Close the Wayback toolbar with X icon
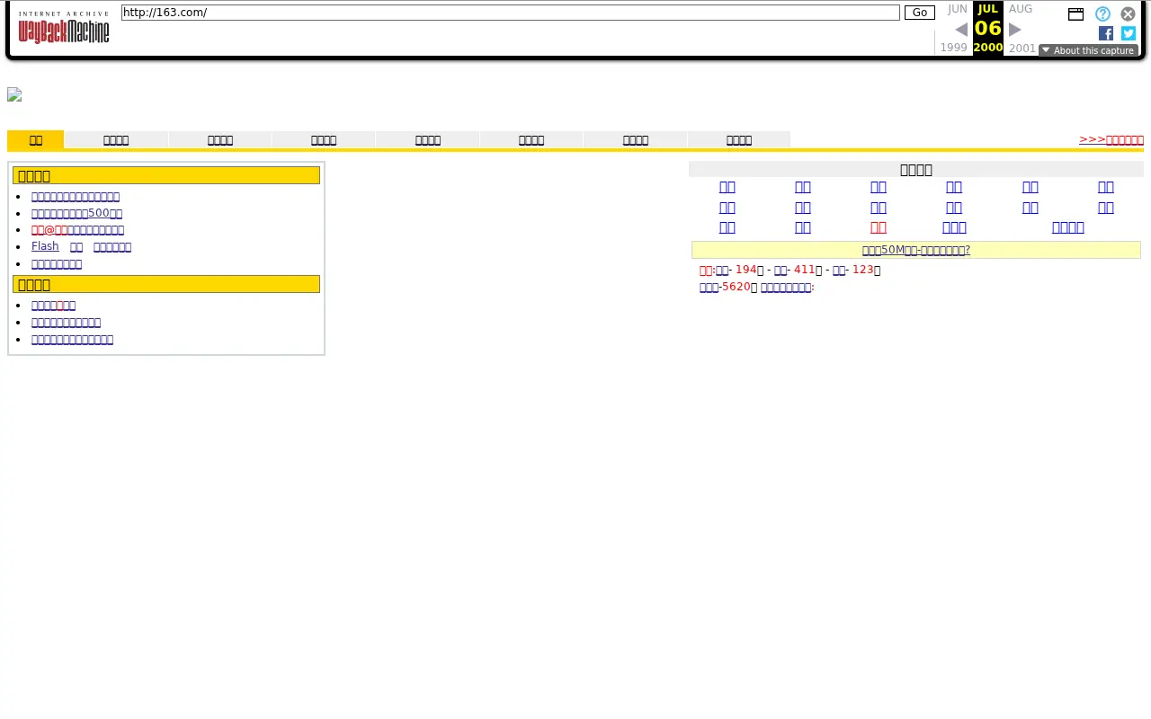The height and width of the screenshot is (719, 1151). click(x=1128, y=14)
